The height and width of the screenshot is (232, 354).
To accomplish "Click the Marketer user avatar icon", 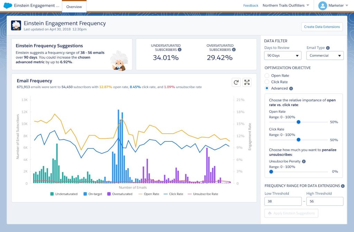I will tap(323, 5).
